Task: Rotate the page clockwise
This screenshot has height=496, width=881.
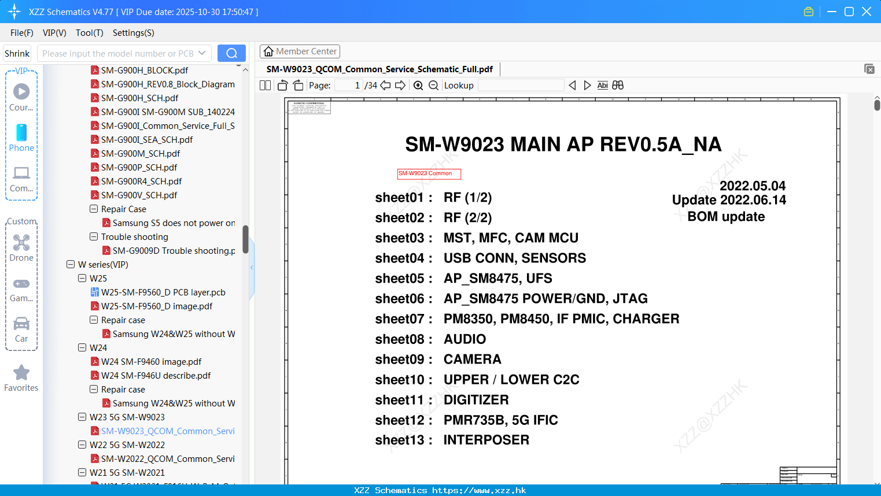Action: click(x=298, y=86)
